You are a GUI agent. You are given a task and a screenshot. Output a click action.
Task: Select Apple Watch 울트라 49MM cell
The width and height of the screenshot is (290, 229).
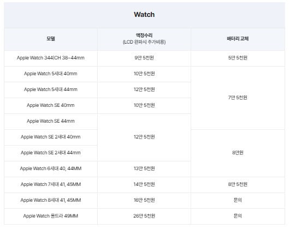[x=51, y=216]
